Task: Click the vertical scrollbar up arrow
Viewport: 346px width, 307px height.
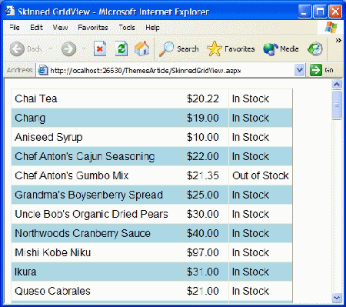Action: point(337,85)
